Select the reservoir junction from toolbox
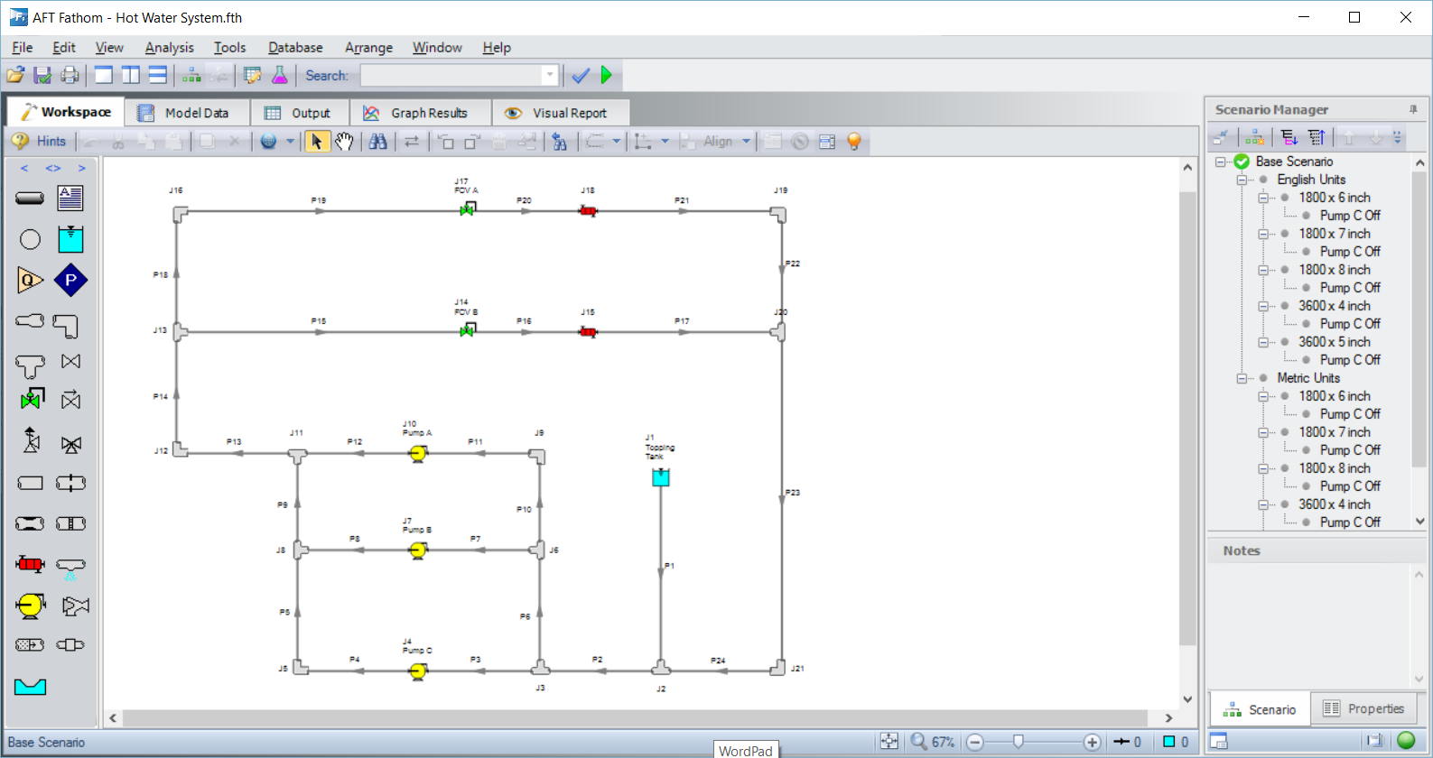The image size is (1433, 758). click(x=70, y=239)
